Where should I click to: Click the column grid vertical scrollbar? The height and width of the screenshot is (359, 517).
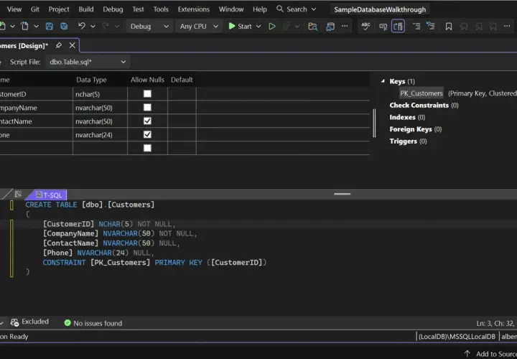(x=374, y=123)
